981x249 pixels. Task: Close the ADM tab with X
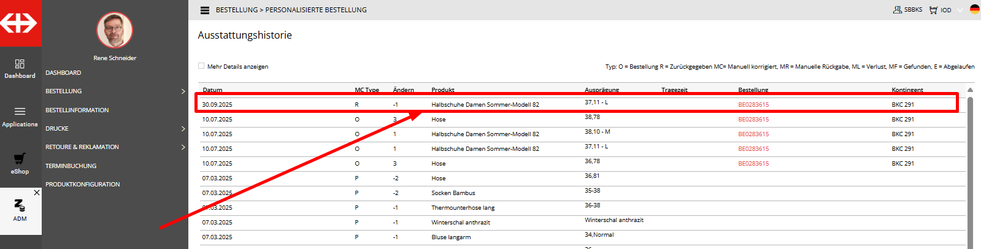pyautogui.click(x=37, y=193)
